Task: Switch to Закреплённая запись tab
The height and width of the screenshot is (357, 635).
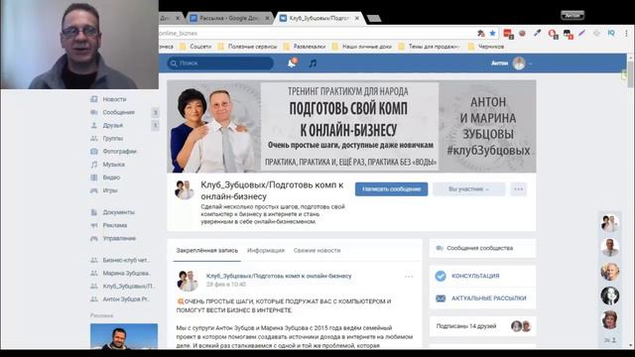Action: (x=207, y=251)
